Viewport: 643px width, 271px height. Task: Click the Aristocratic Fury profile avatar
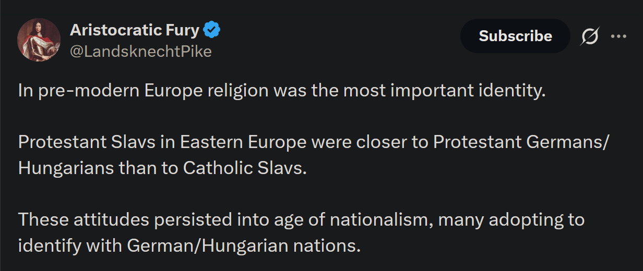(39, 40)
